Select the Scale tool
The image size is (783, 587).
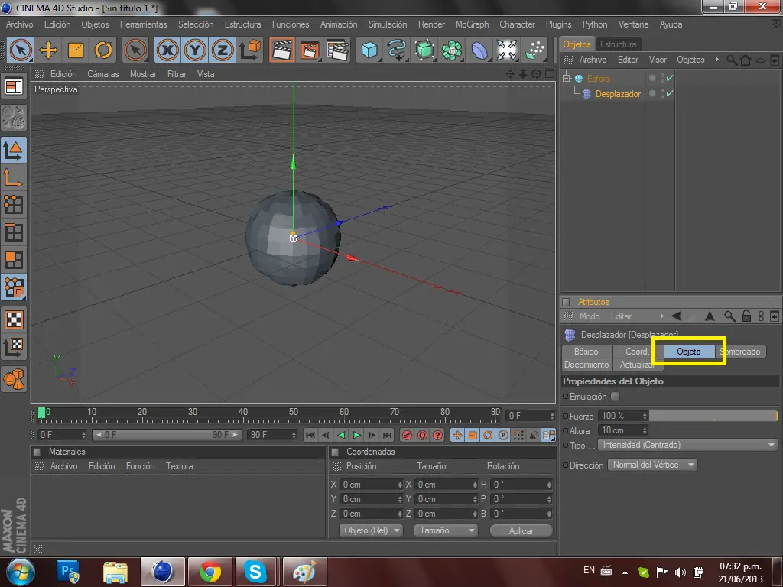(76, 50)
